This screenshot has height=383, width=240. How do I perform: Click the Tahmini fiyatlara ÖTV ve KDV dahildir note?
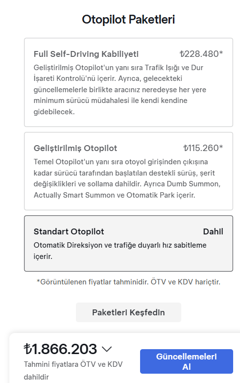(73, 371)
